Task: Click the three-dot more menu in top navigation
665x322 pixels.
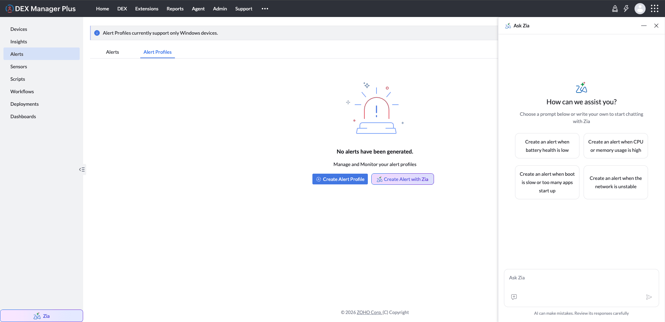Action: click(x=265, y=9)
